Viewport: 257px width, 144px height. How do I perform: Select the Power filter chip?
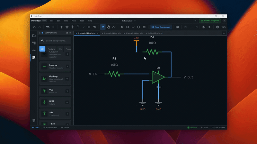coord(68,49)
